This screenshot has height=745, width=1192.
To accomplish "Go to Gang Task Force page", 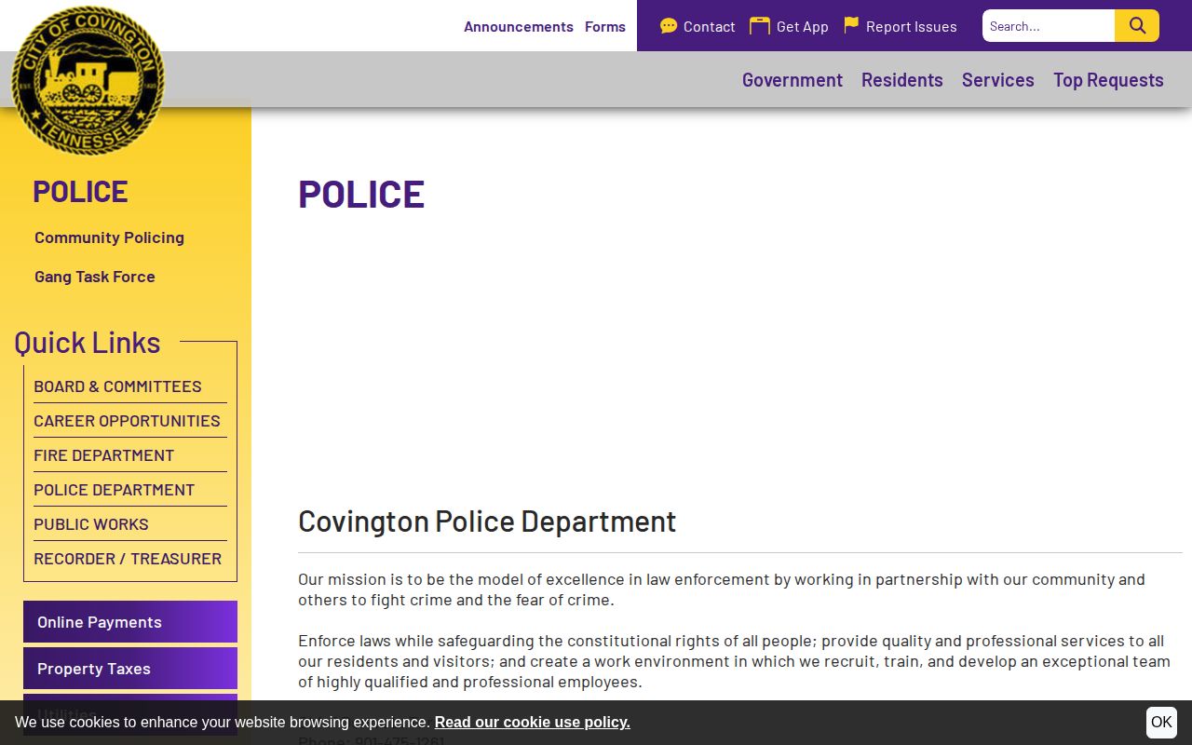I will (x=95, y=277).
